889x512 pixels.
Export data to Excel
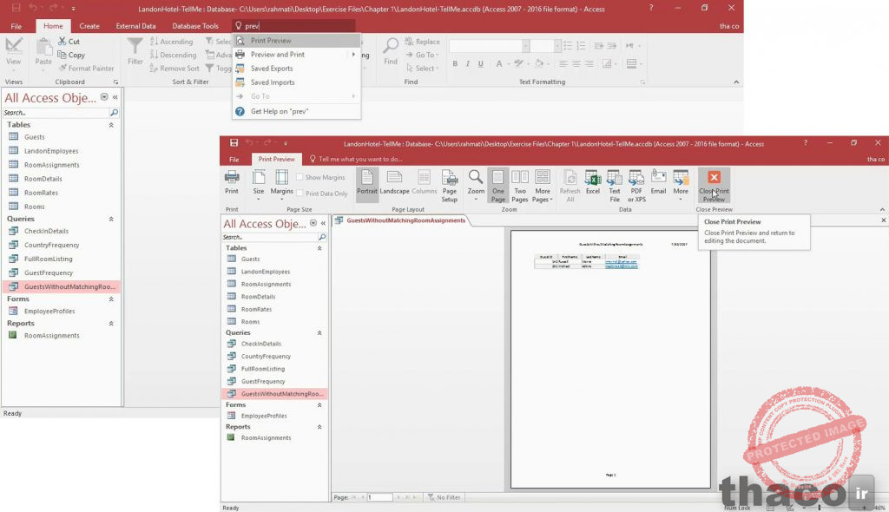[x=592, y=182]
